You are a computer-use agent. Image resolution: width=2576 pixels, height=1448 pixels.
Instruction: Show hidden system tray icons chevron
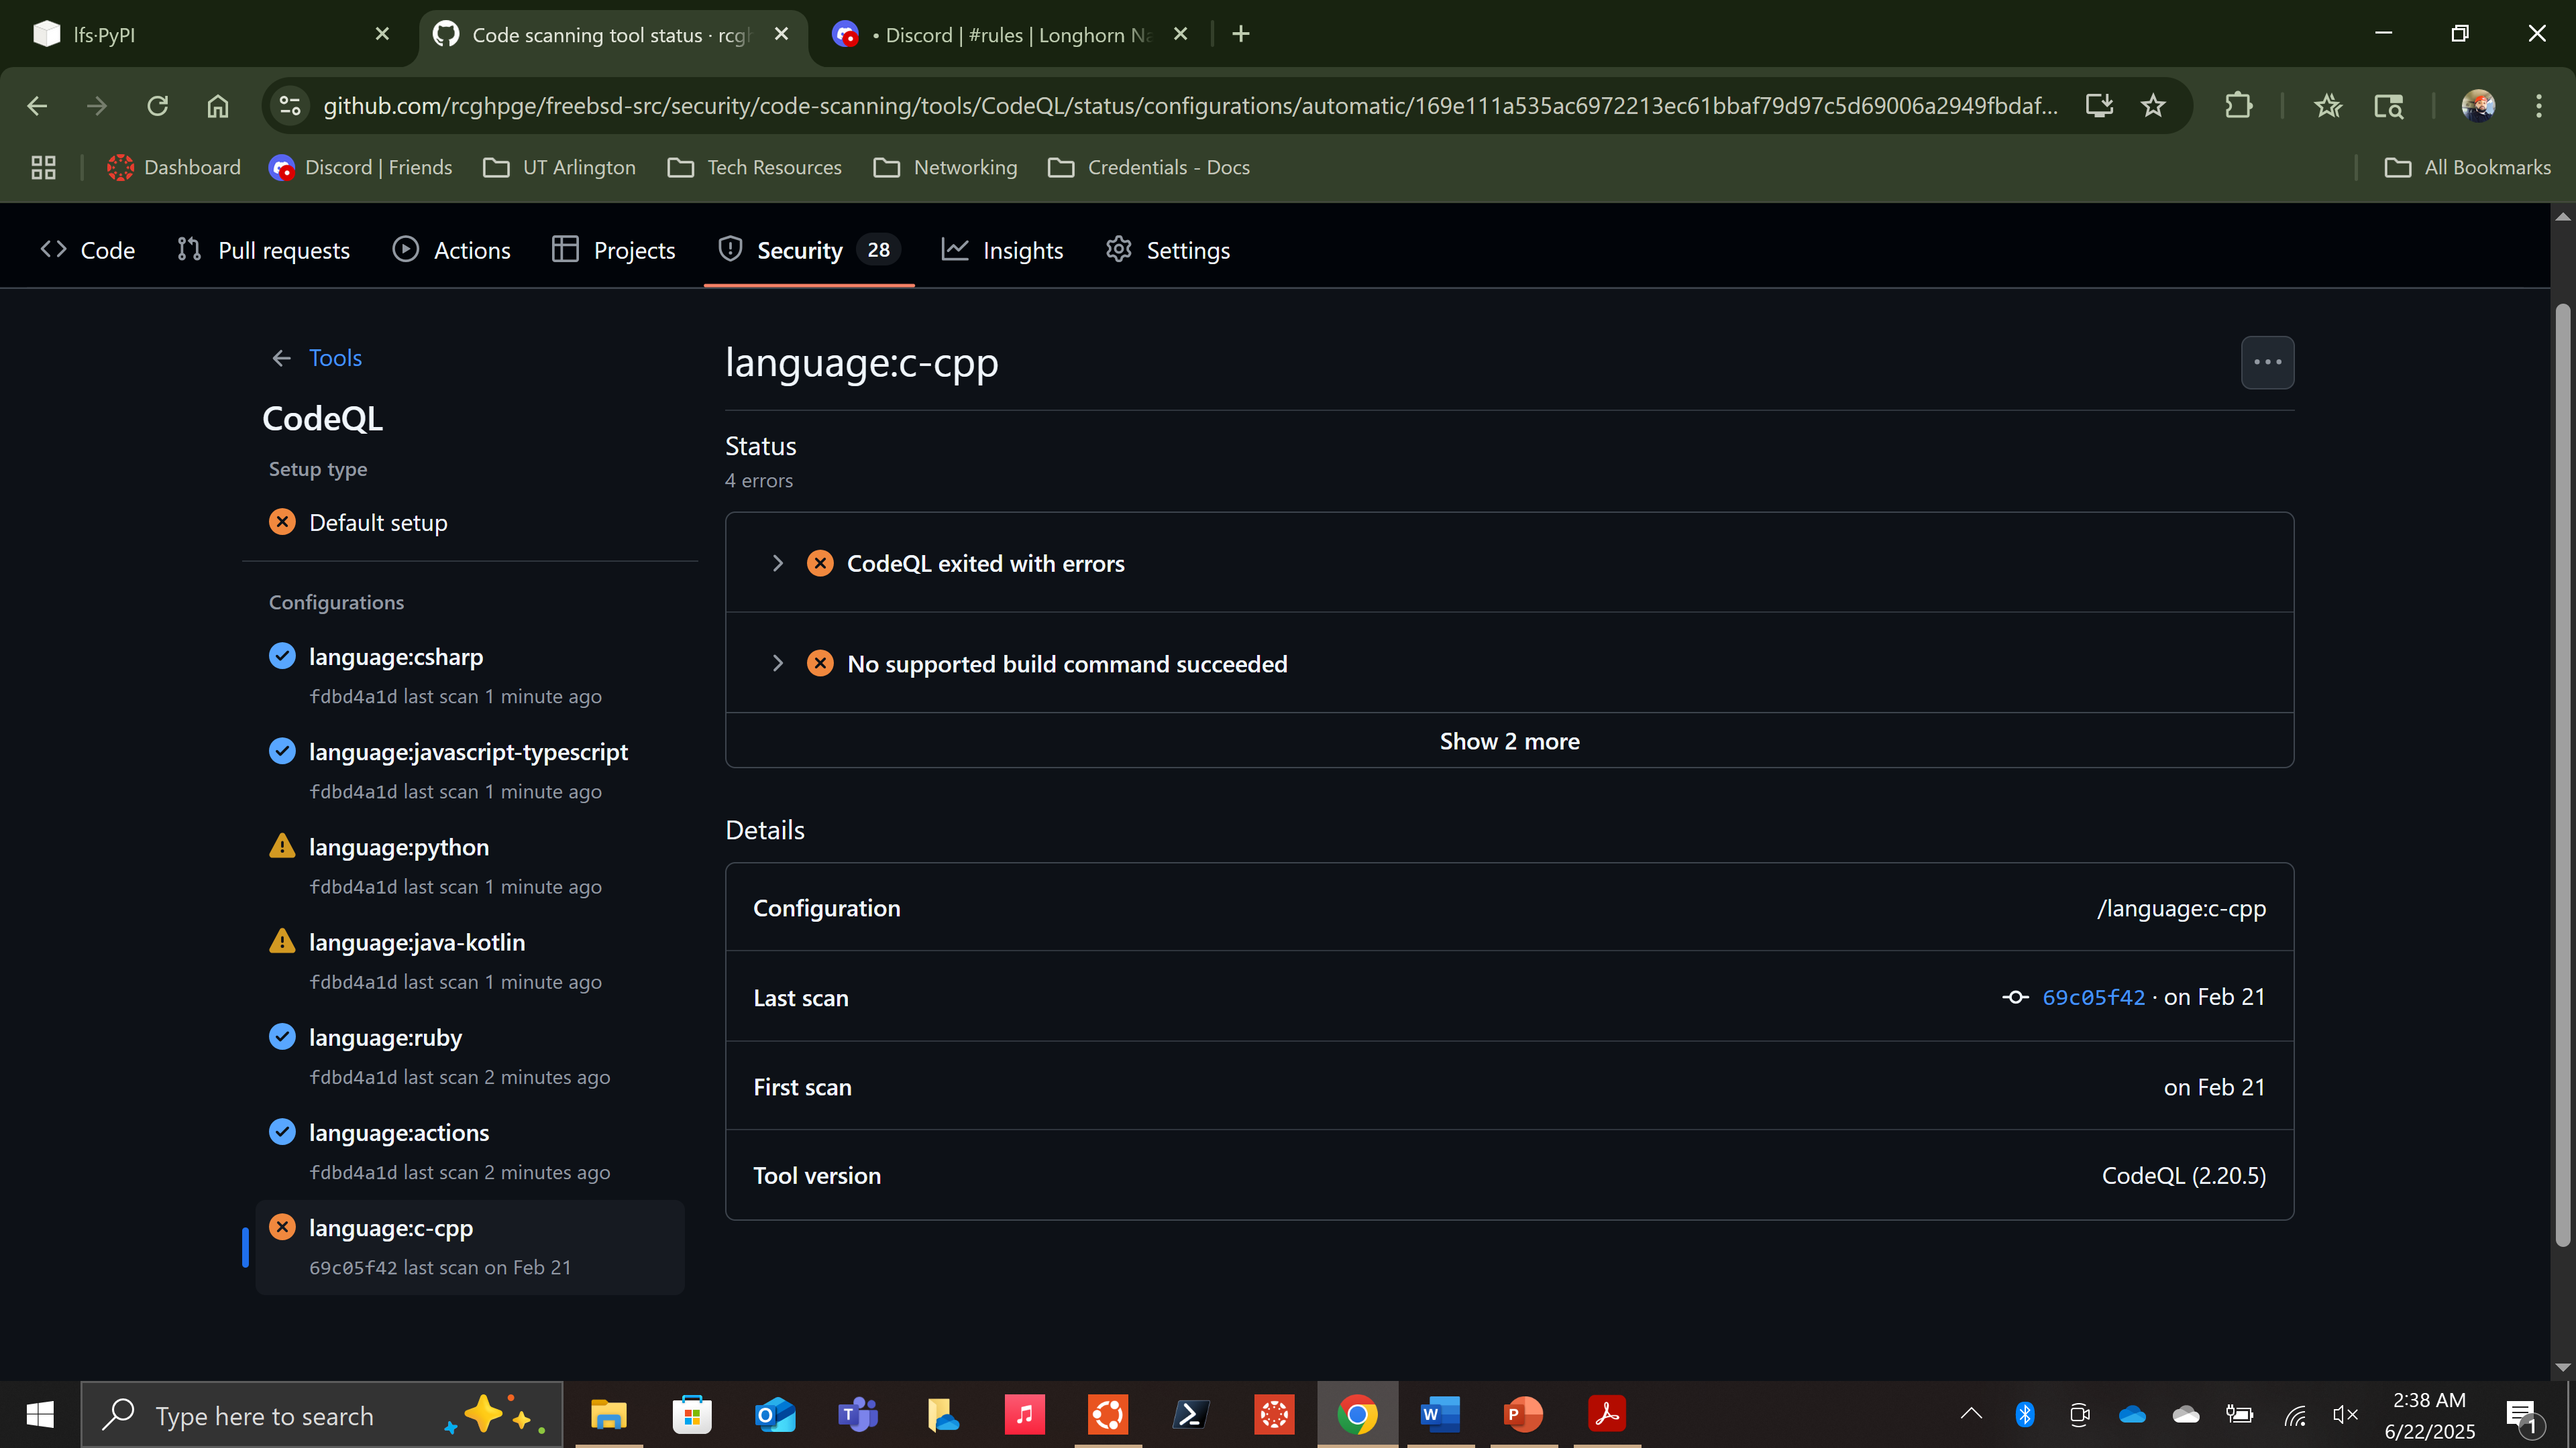coord(1970,1414)
